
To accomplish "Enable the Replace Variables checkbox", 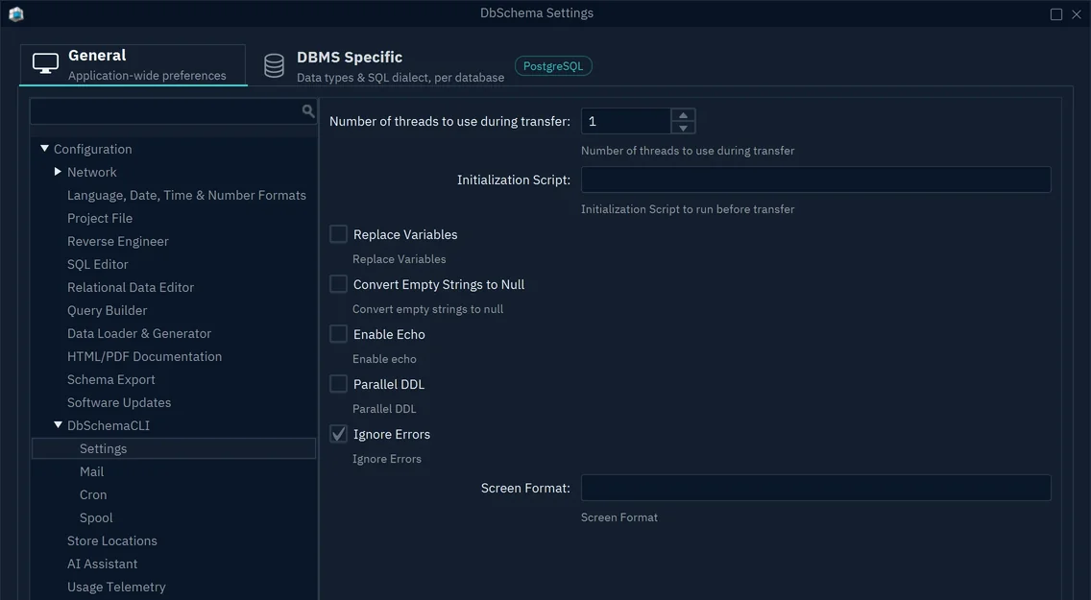I will tap(338, 234).
